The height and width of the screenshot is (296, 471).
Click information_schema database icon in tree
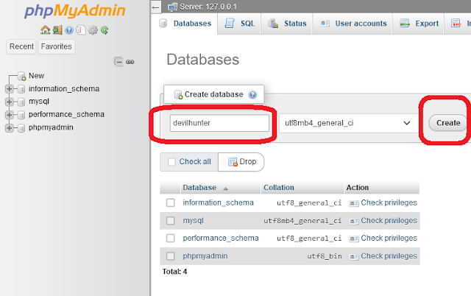tap(21, 89)
